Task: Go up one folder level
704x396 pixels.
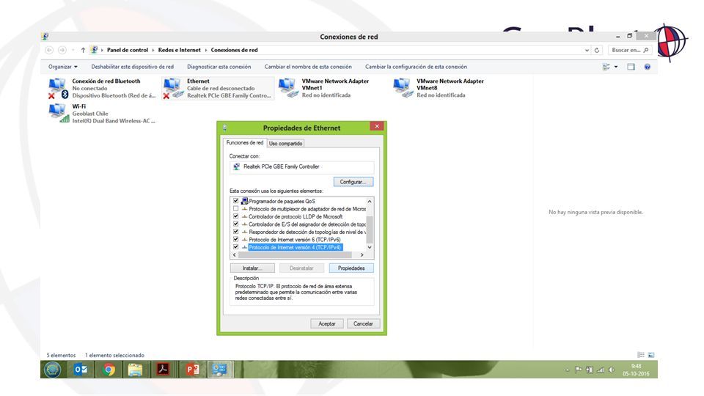Action: pyautogui.click(x=83, y=50)
